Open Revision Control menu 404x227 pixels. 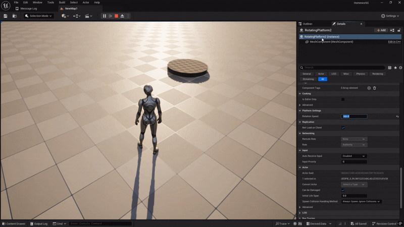tap(385, 223)
